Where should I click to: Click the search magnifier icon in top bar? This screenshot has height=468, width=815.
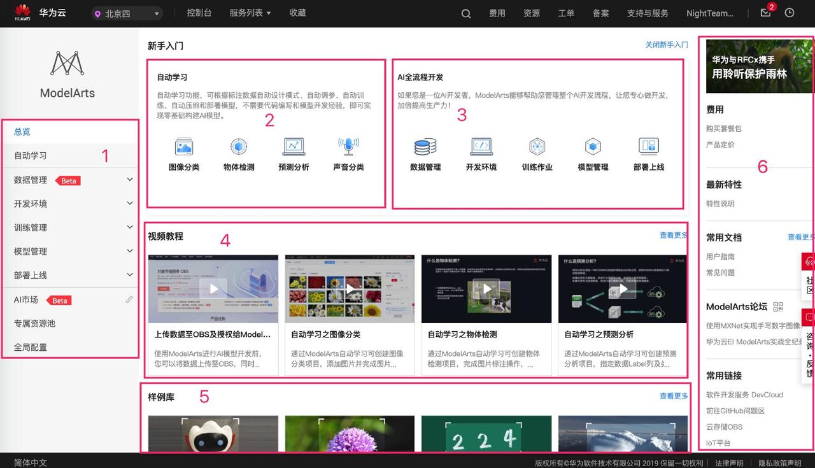[466, 13]
